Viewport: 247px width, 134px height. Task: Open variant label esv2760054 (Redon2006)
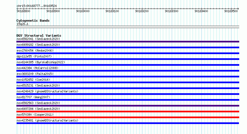(x=35, y=50)
